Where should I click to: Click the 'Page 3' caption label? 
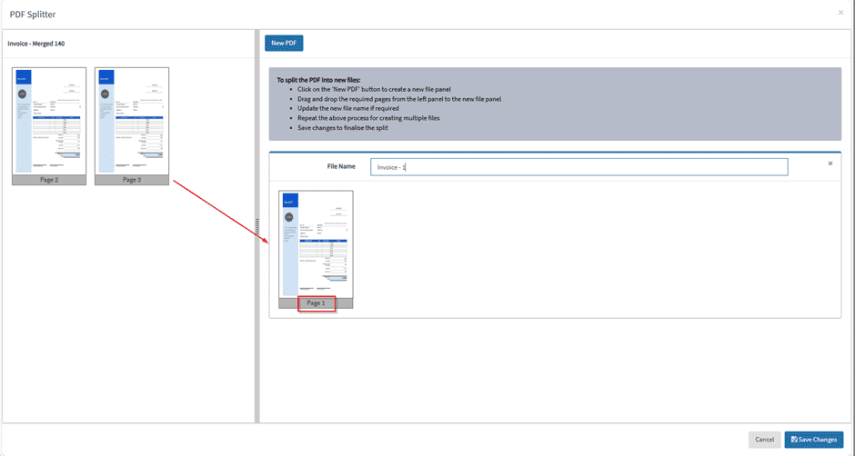pyautogui.click(x=132, y=180)
